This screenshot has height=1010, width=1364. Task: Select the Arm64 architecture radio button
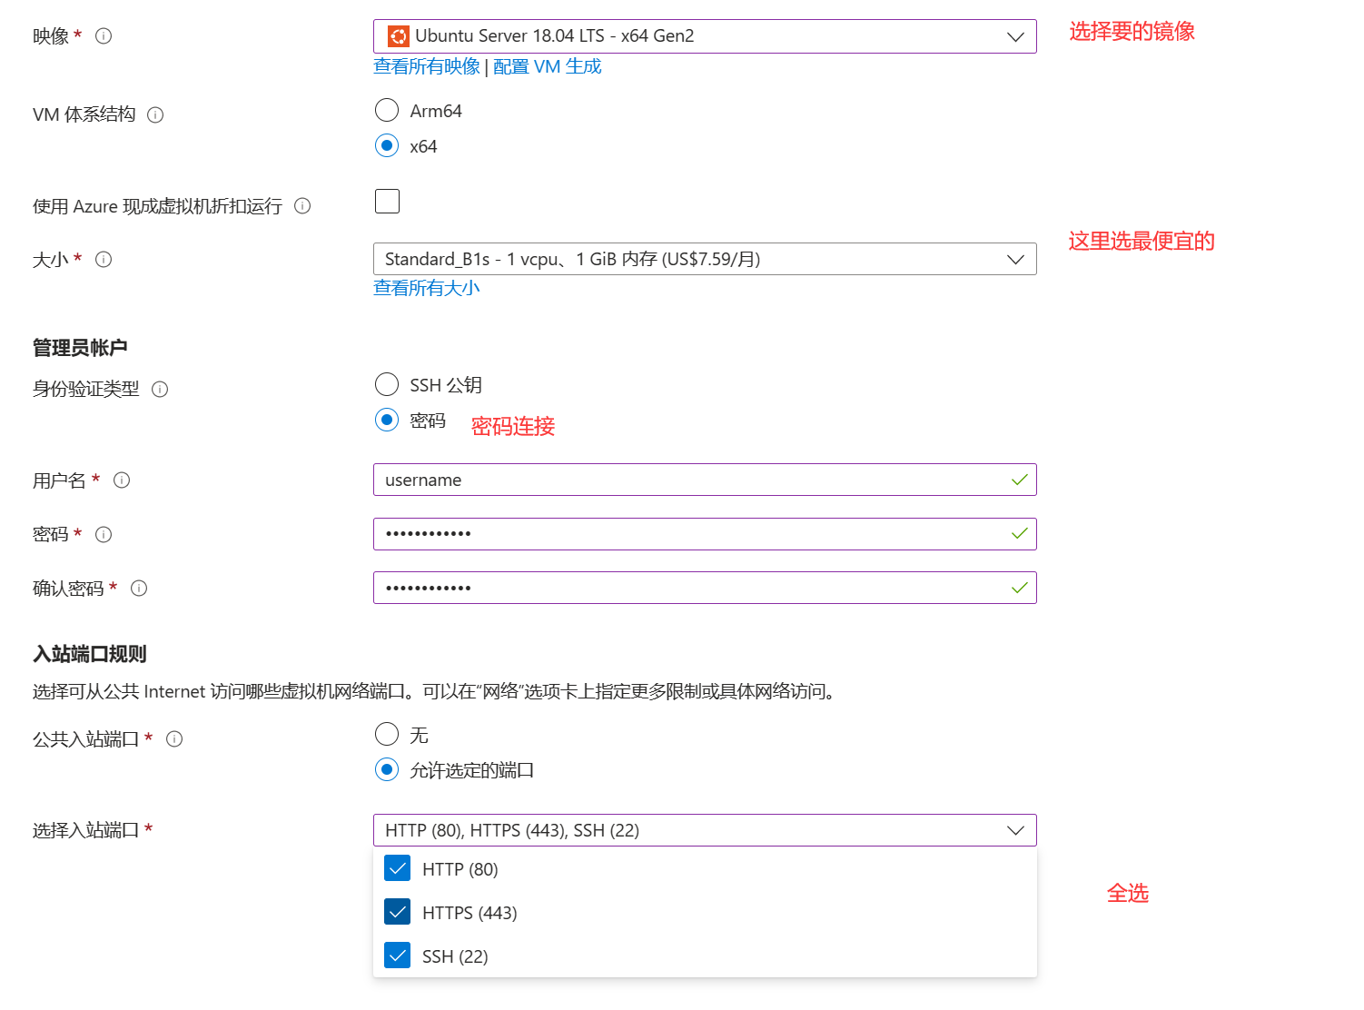tap(387, 111)
